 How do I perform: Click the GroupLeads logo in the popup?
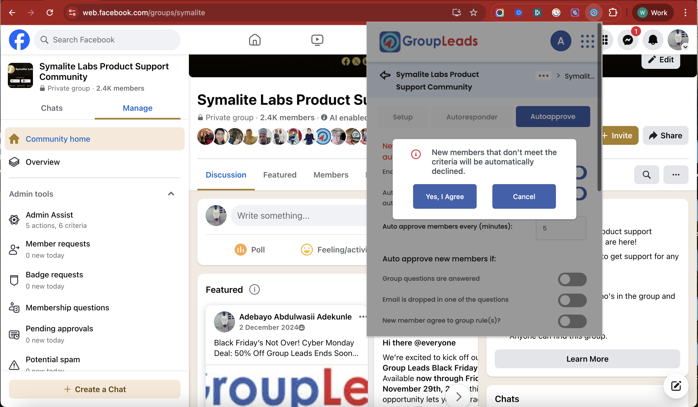(x=429, y=42)
